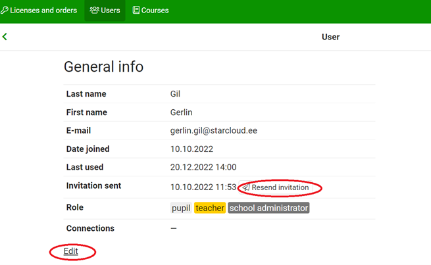Go back using the green chevron arrow

click(x=5, y=37)
